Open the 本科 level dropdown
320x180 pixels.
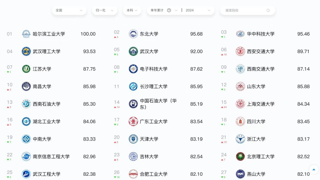pyautogui.click(x=132, y=10)
